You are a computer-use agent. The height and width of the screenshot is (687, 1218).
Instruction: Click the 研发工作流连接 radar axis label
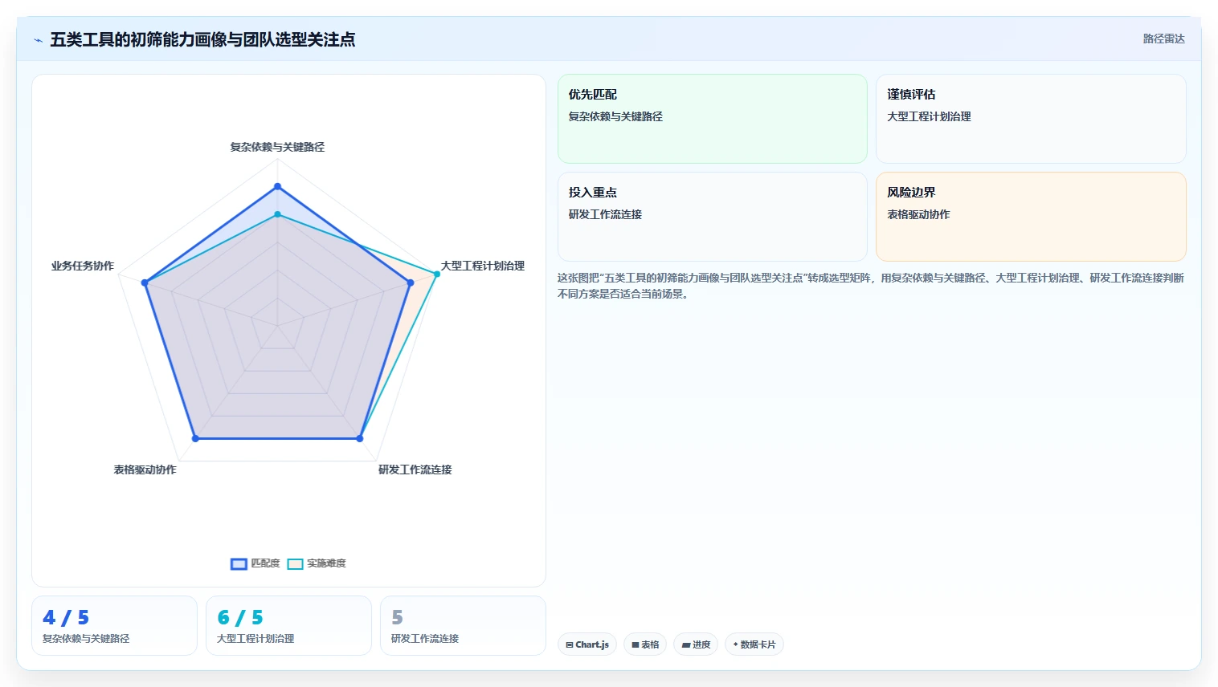(415, 470)
